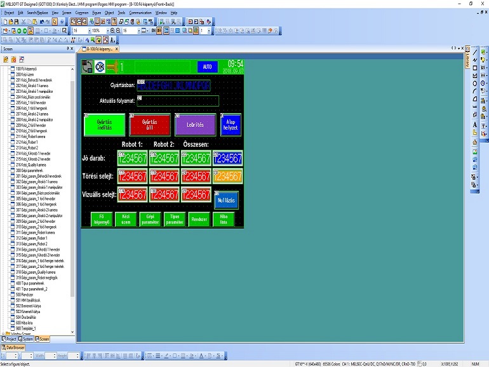Toggle the selection arrow mode button
Viewport: 489px width, 367px height.
coord(55,22)
